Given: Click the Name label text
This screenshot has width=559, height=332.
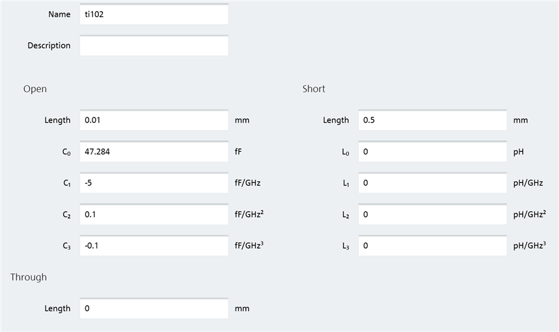Looking at the screenshot, I should coord(59,14).
